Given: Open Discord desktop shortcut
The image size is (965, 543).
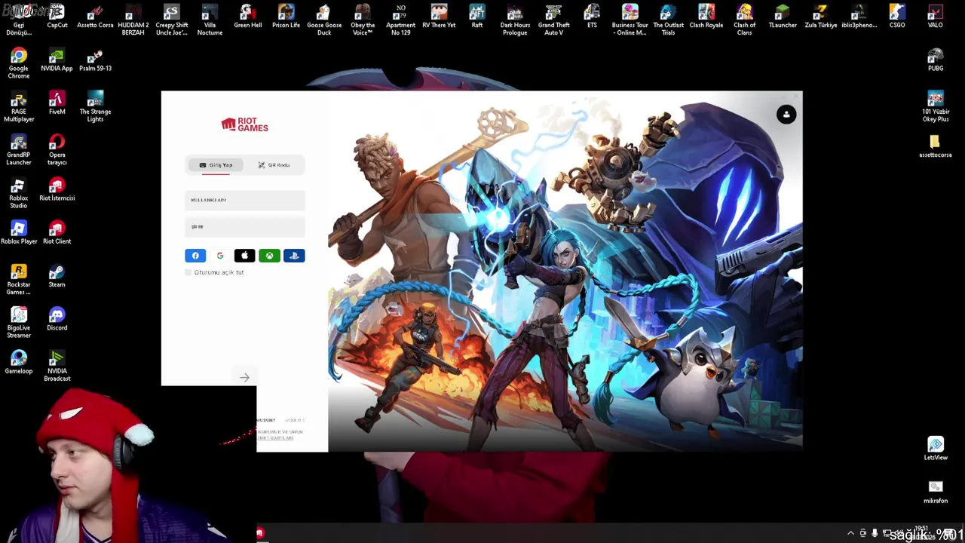Looking at the screenshot, I should 57,319.
